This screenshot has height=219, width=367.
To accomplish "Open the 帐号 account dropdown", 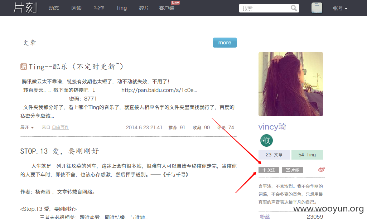I will click(x=340, y=8).
